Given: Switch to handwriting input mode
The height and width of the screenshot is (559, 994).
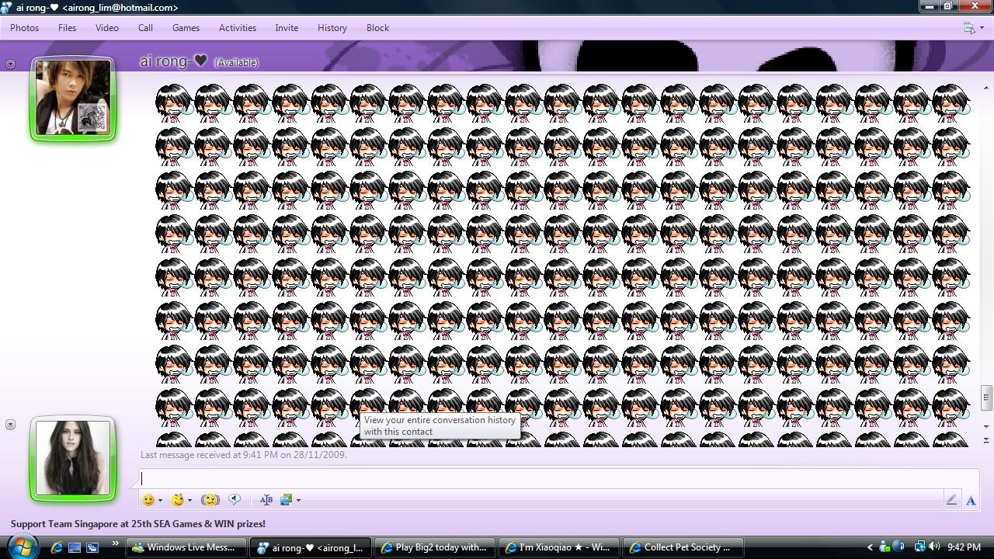Looking at the screenshot, I should tap(951, 500).
